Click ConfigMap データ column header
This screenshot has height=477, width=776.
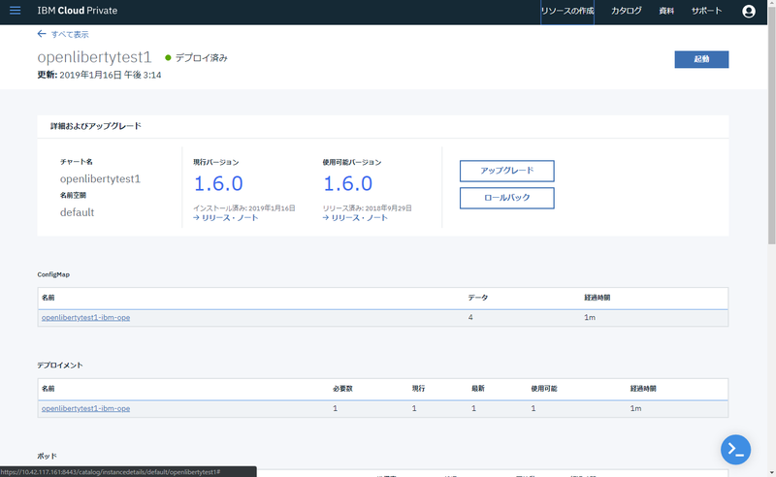coord(478,298)
